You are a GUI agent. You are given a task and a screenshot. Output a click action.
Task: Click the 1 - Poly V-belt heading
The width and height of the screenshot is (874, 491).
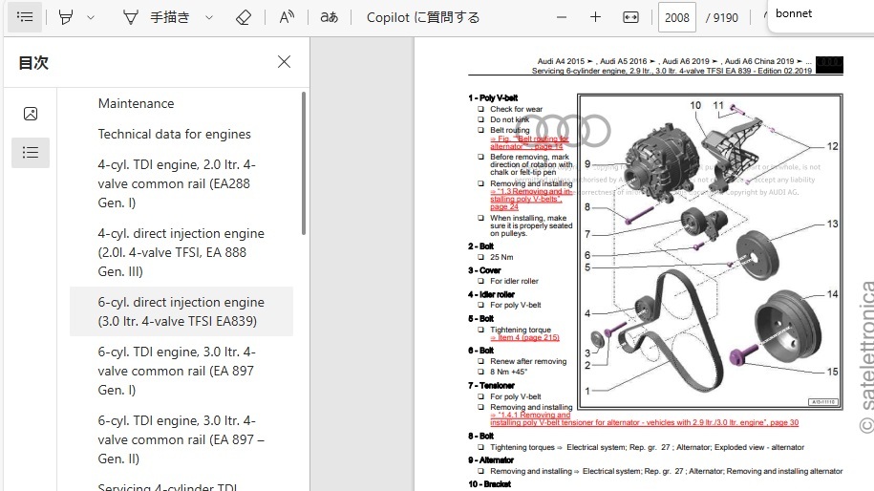pyautogui.click(x=493, y=97)
